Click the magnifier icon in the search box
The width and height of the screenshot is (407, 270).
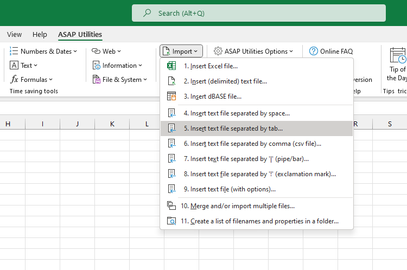tap(147, 12)
